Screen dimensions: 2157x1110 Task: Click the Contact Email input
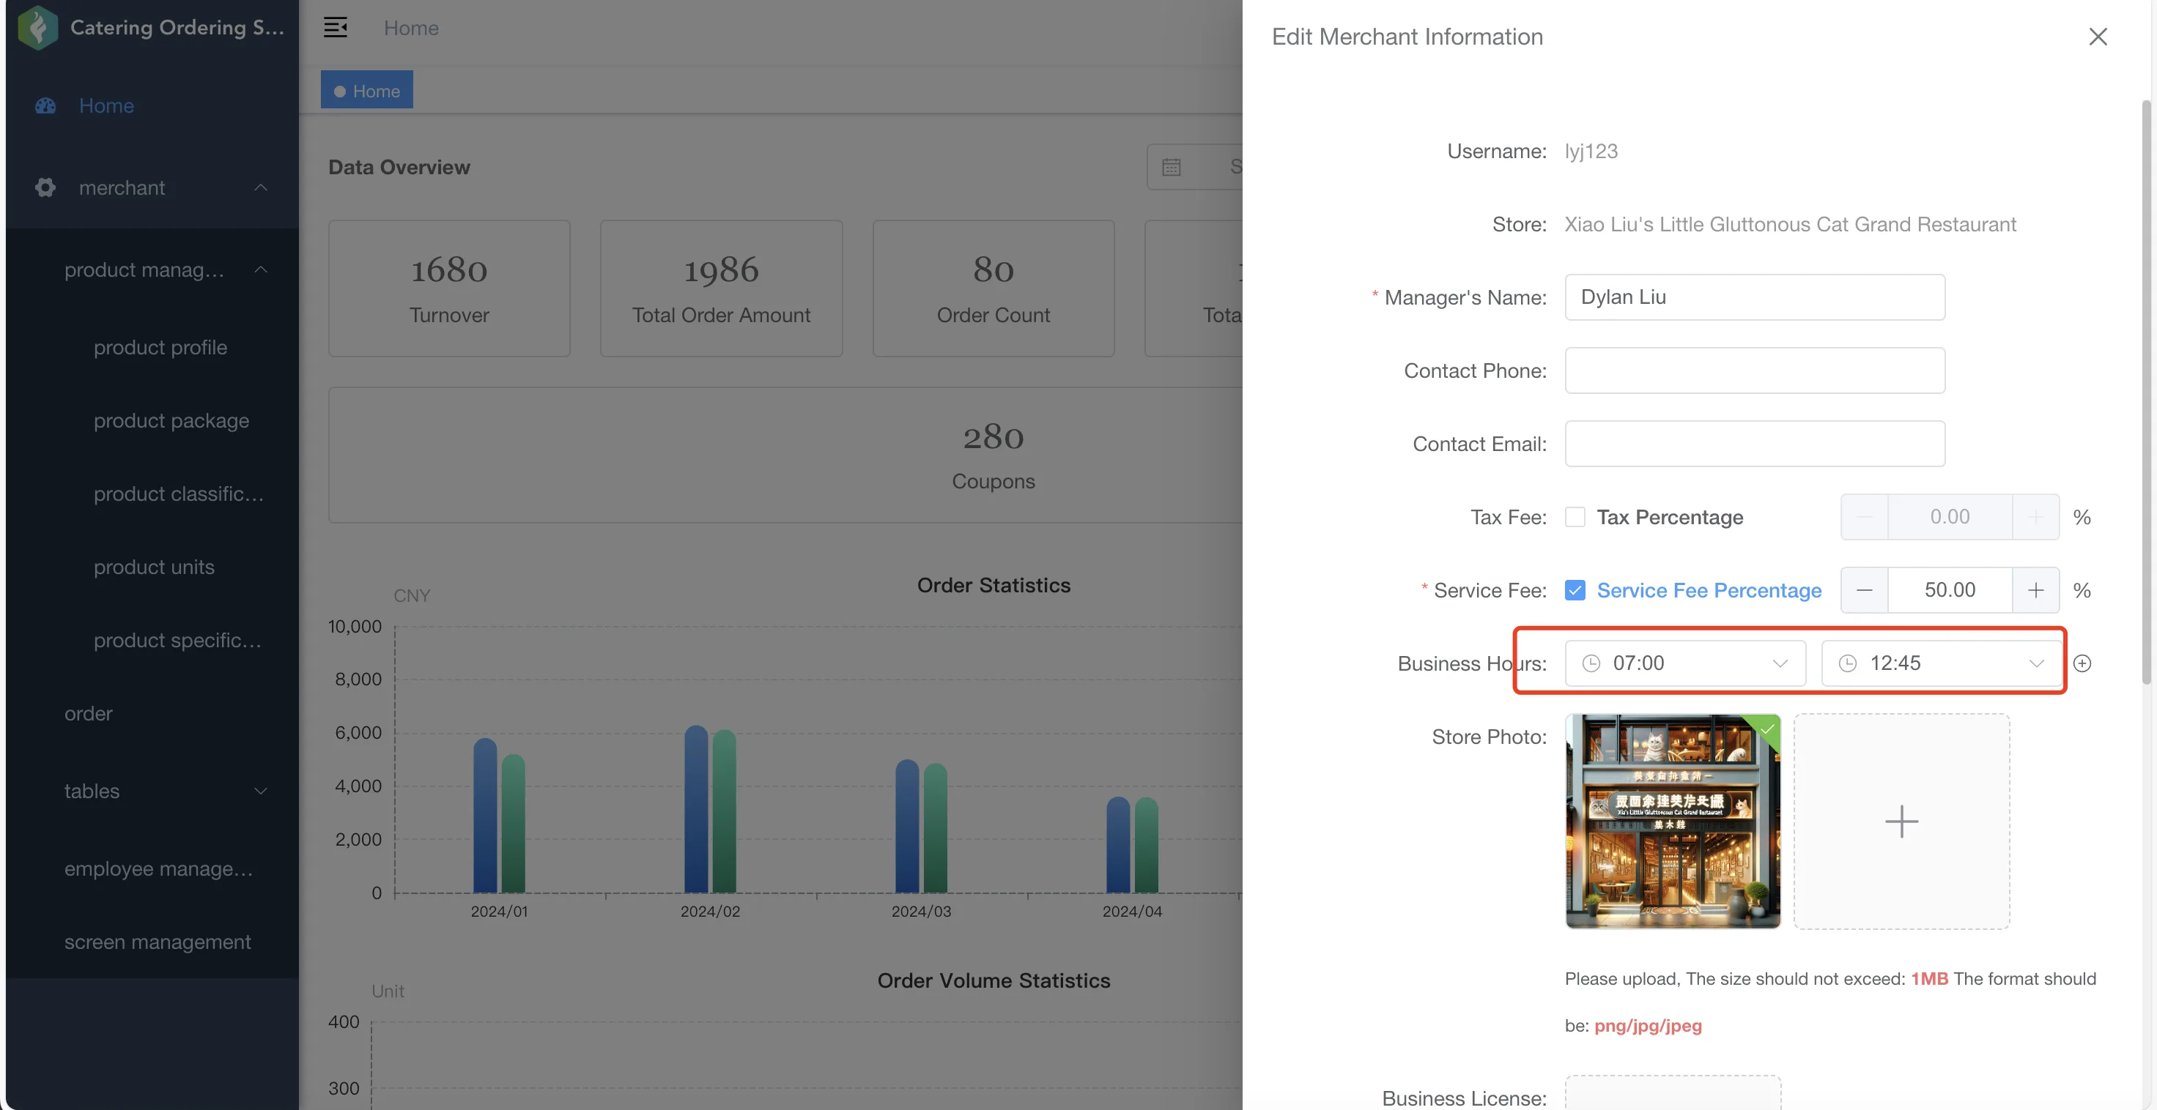pos(1754,444)
